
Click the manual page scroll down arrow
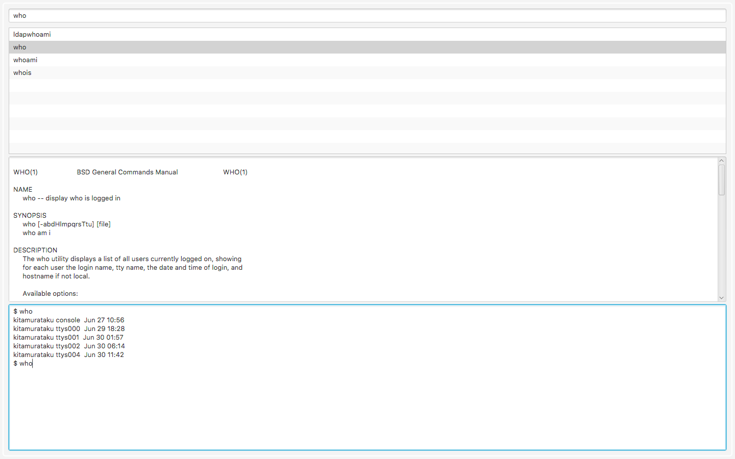click(x=722, y=298)
